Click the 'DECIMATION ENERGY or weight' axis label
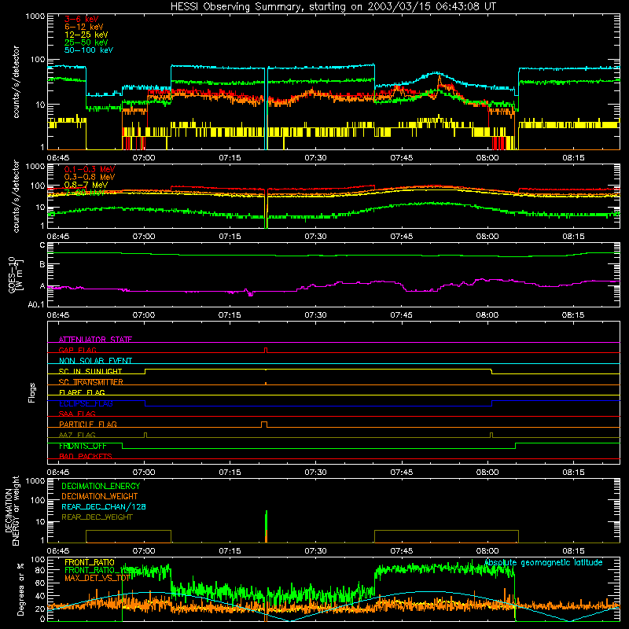 (12, 511)
